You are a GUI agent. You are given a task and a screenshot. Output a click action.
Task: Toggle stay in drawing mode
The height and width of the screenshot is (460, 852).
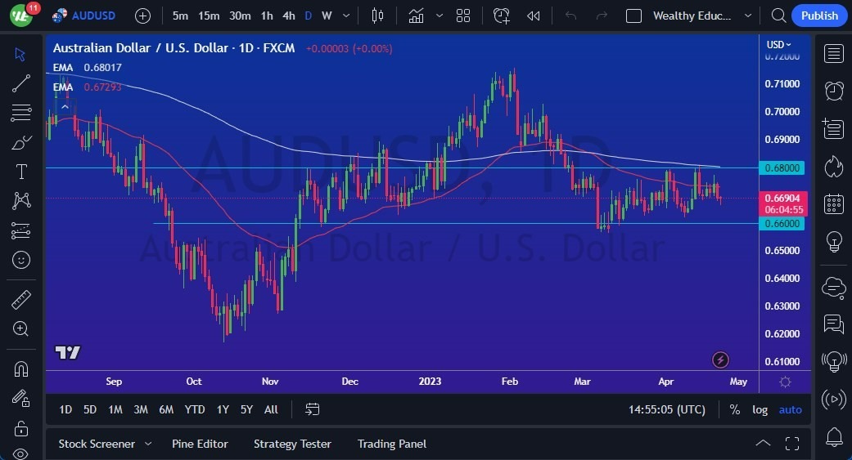[20, 399]
